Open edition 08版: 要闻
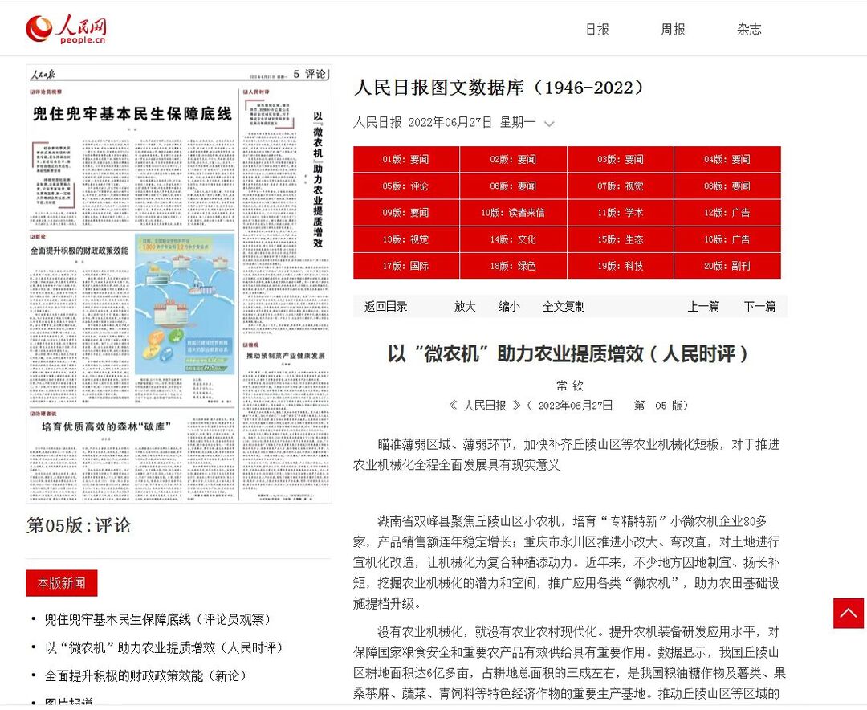The height and width of the screenshot is (710, 867). pyautogui.click(x=727, y=186)
